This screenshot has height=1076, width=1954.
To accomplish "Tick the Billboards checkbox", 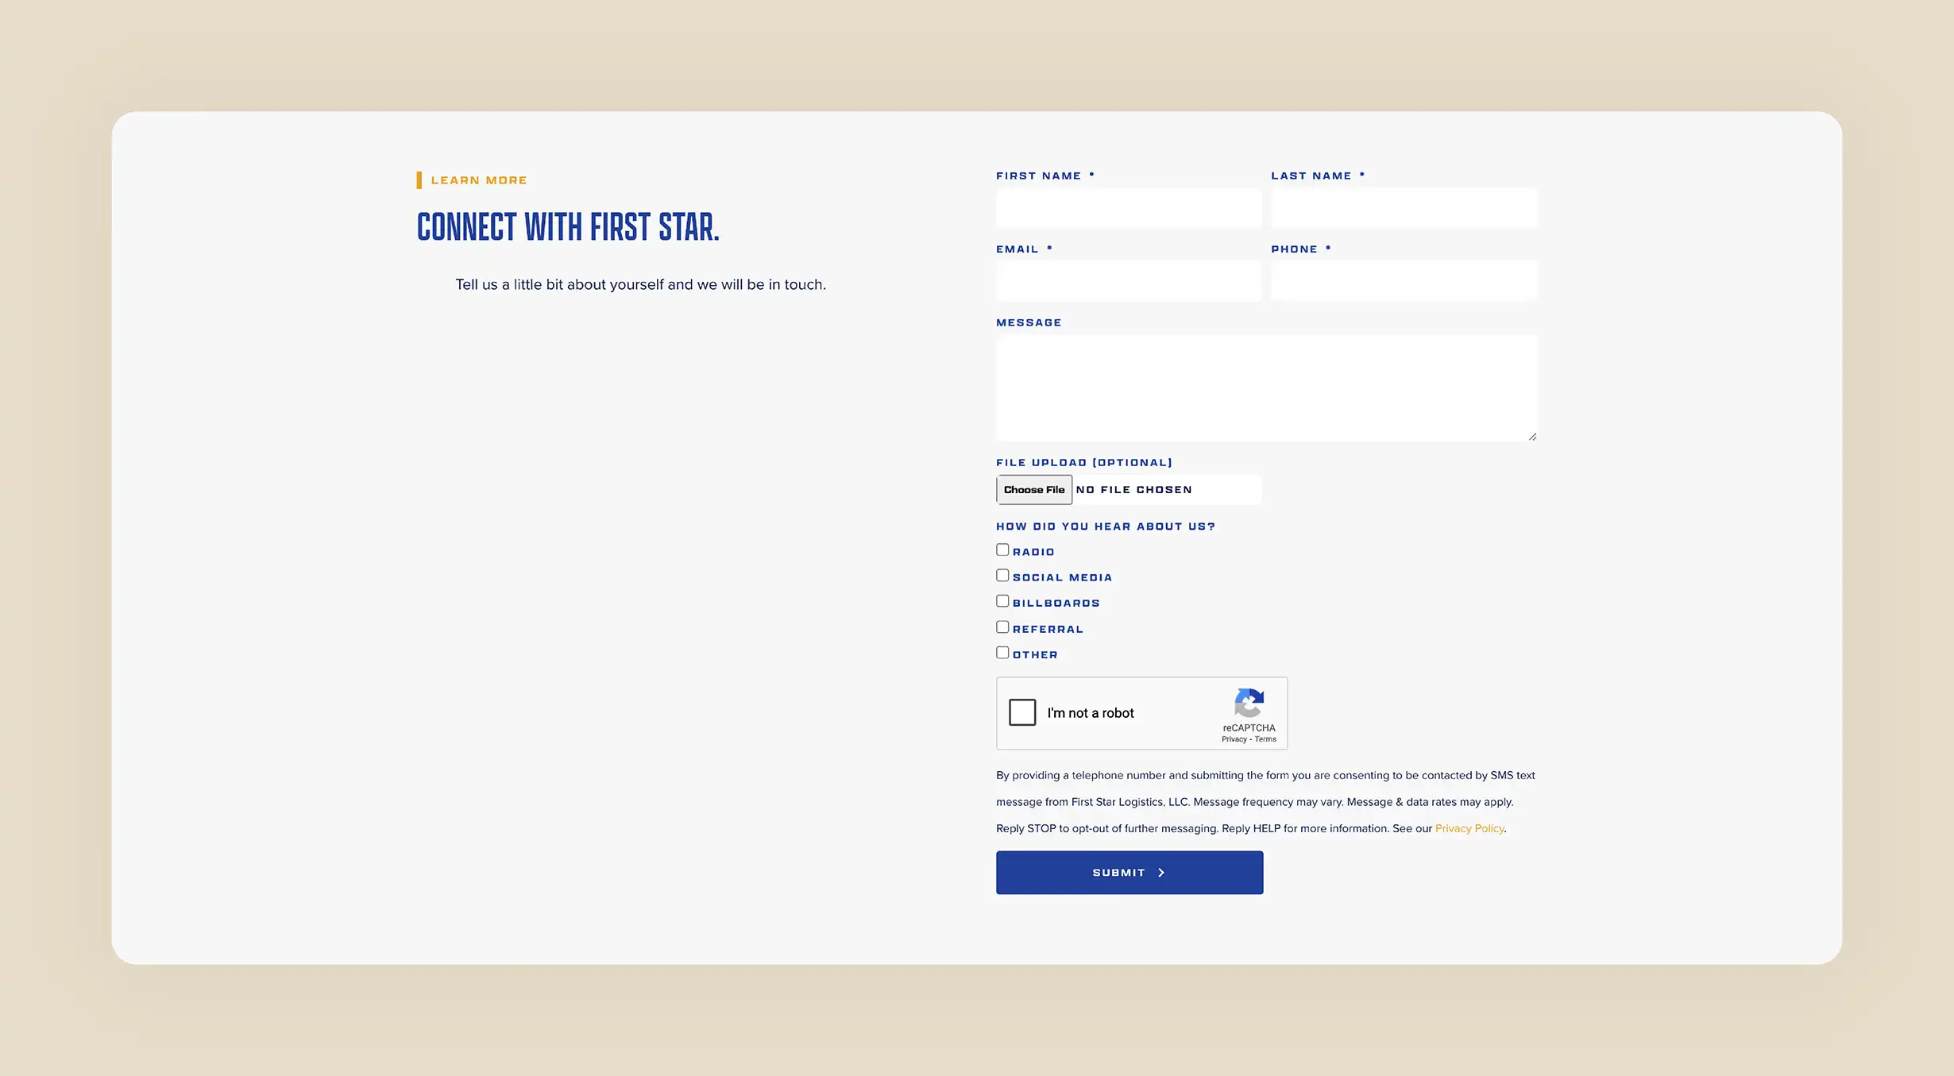I will tap(1002, 601).
